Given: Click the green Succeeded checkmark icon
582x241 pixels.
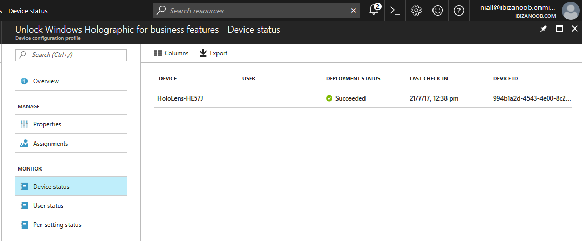Looking at the screenshot, I should tap(329, 98).
